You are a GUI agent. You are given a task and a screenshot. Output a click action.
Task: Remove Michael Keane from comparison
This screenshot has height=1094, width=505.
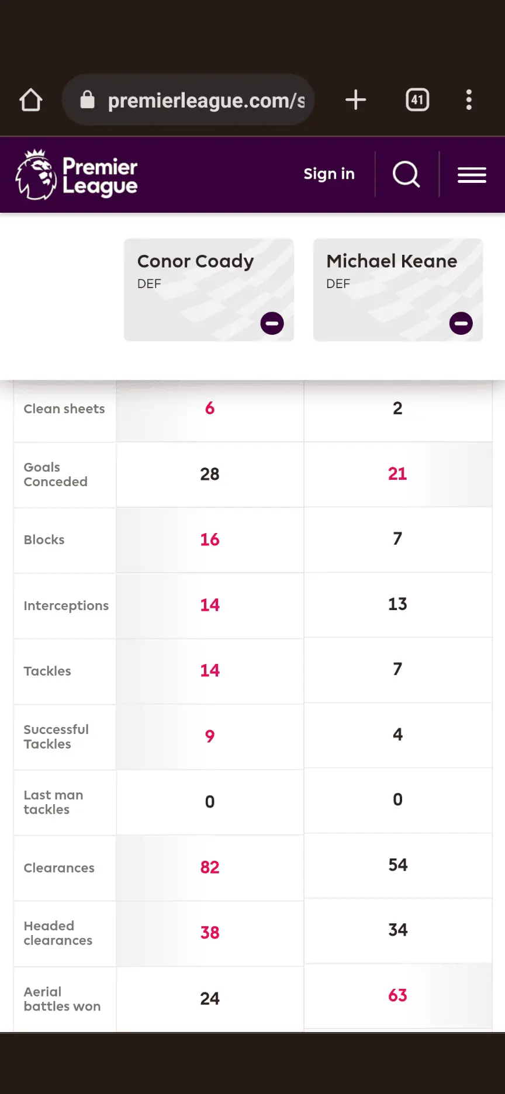point(461,323)
